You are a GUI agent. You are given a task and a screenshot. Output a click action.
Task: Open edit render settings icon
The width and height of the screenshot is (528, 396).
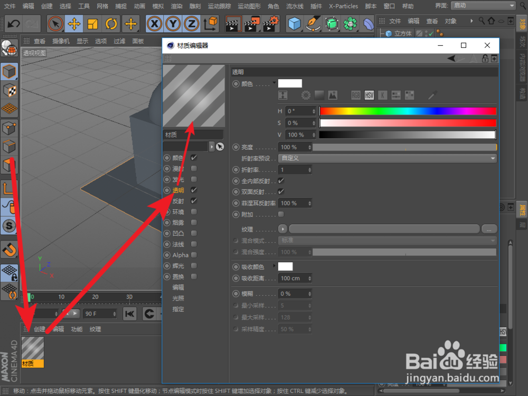click(271, 24)
